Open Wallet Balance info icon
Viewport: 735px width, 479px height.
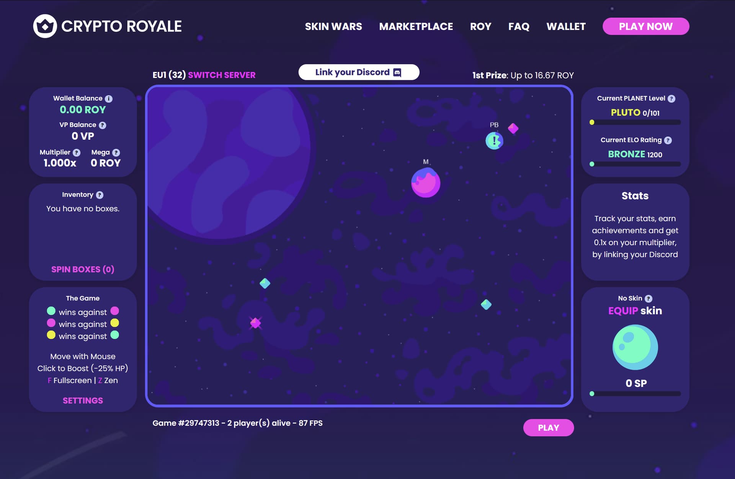point(109,99)
